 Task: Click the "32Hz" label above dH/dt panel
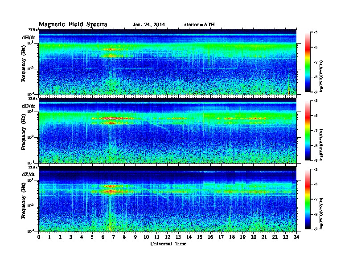[x=33, y=30]
